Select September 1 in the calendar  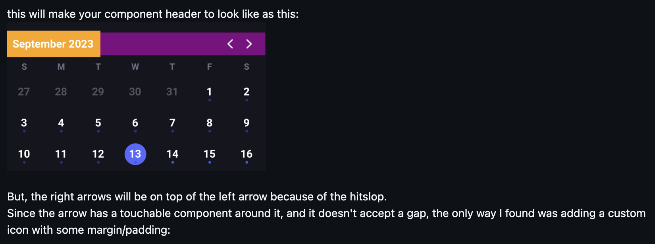coord(209,92)
